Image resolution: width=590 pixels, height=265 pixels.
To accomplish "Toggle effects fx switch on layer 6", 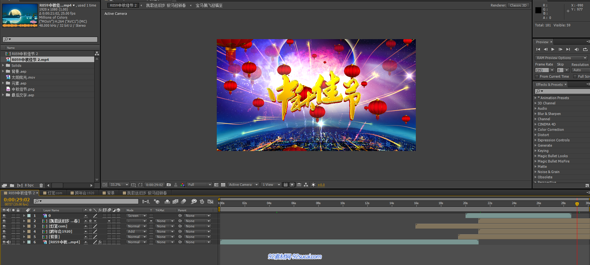I will pos(100,242).
